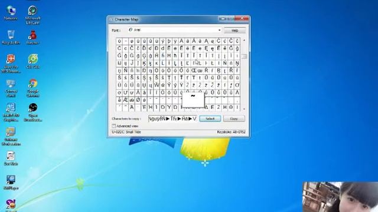
Task: Launch Cốc Cốc browser shortcut
Action: (x=33, y=61)
